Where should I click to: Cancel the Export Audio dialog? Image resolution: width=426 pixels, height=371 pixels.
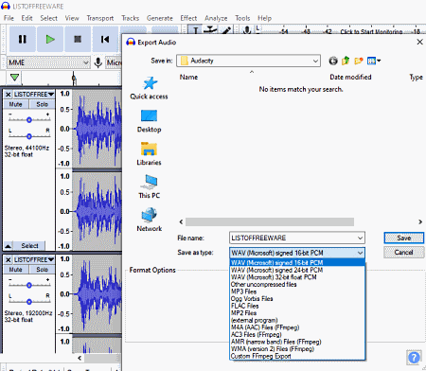pos(403,253)
